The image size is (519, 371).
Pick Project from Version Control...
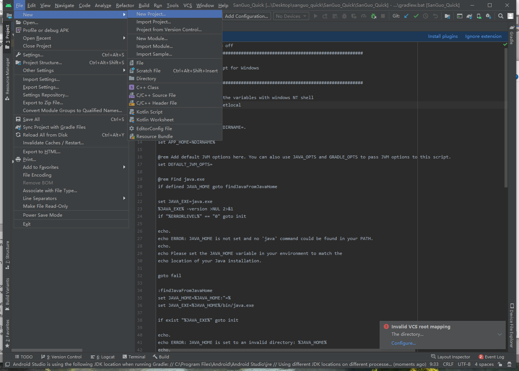pos(175,30)
